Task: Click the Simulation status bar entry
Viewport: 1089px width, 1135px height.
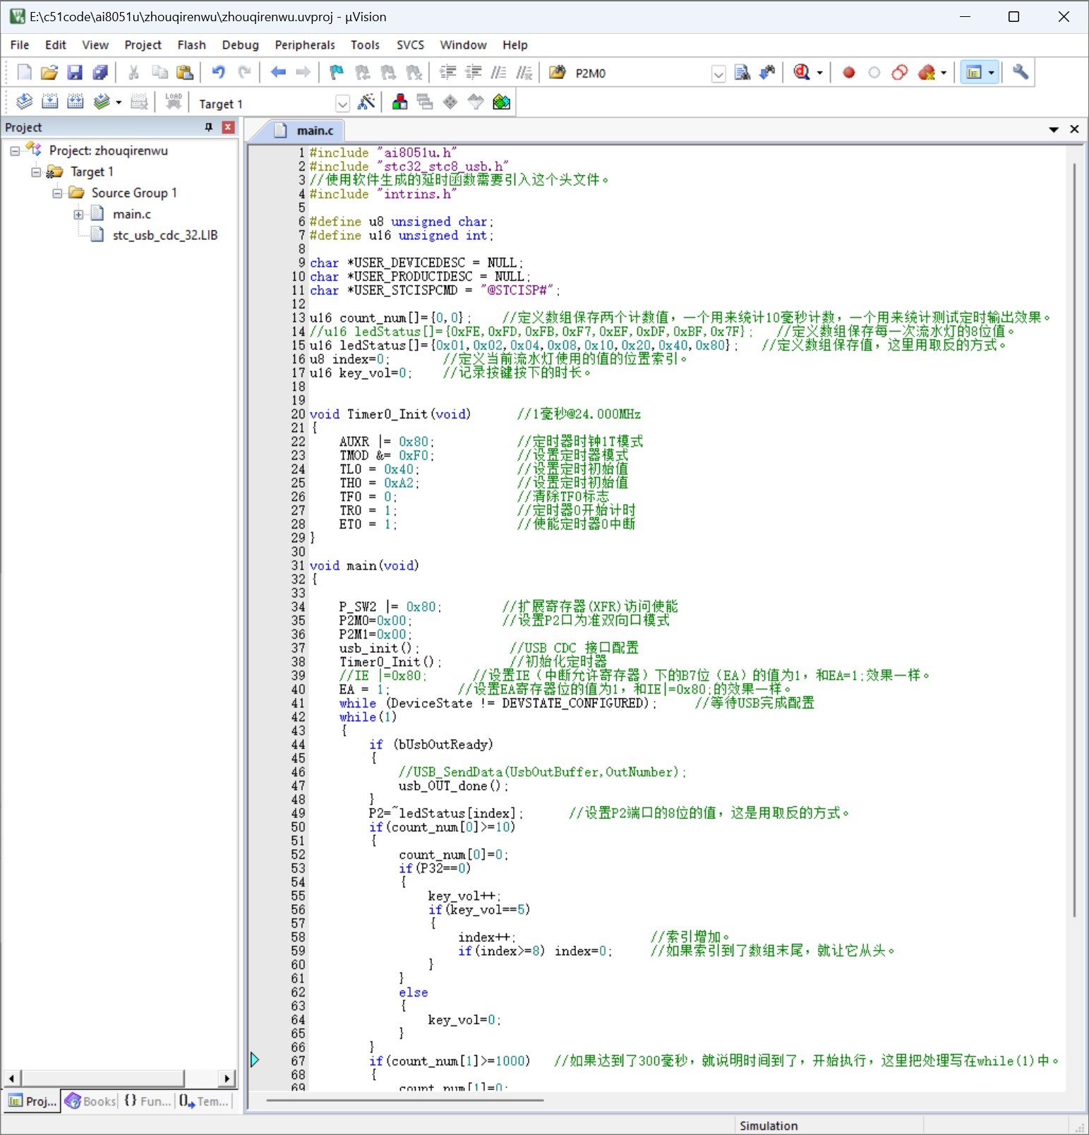Action: pyautogui.click(x=769, y=1126)
